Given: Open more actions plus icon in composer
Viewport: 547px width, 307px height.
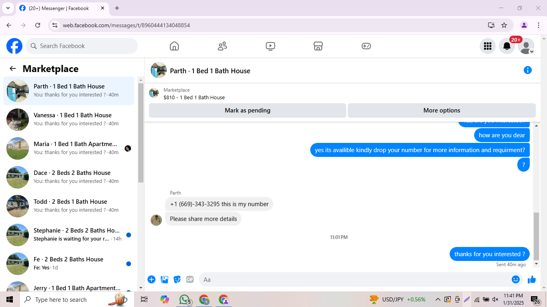Looking at the screenshot, I should 151,279.
